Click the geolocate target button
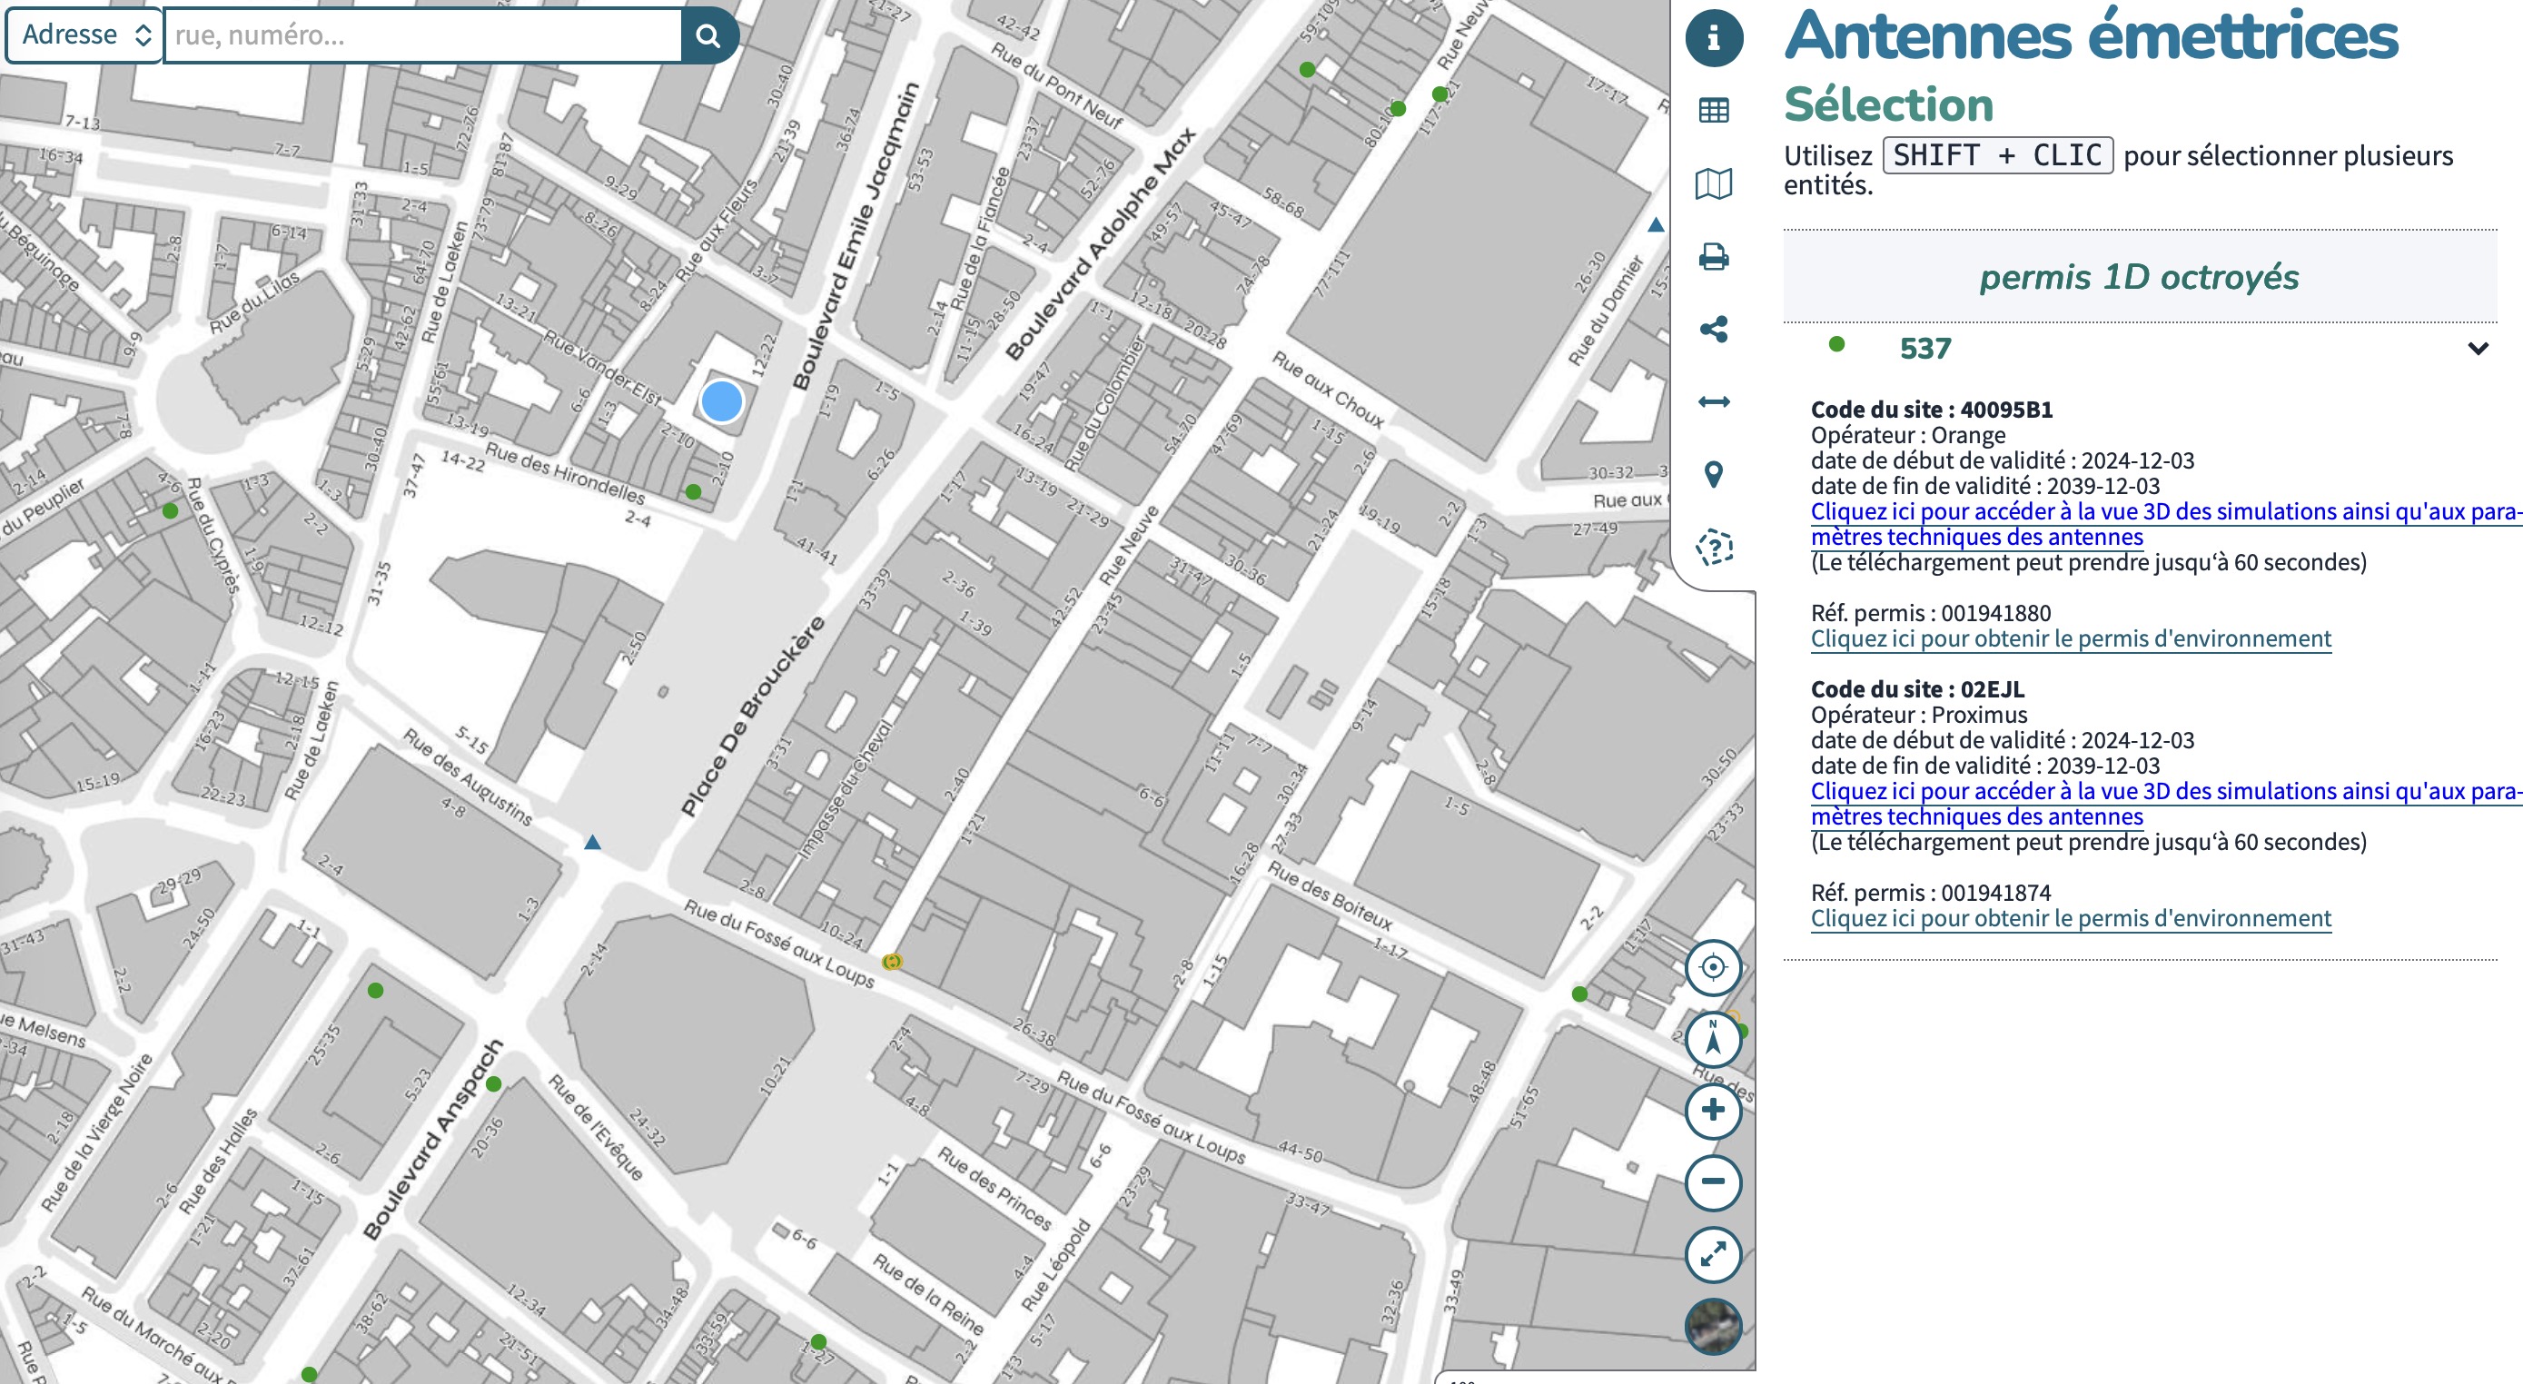The image size is (2523, 1384). [x=1712, y=967]
